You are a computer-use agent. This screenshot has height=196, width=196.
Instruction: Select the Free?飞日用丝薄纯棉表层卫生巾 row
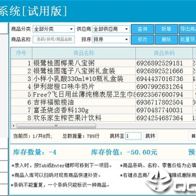click(103, 94)
